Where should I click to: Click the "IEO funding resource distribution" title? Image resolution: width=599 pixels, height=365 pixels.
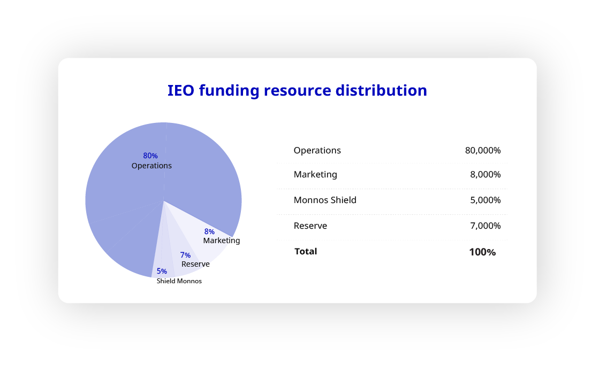(x=297, y=91)
